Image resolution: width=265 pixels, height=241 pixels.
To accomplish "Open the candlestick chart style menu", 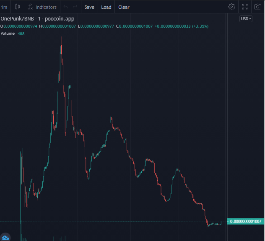I will (x=18, y=7).
